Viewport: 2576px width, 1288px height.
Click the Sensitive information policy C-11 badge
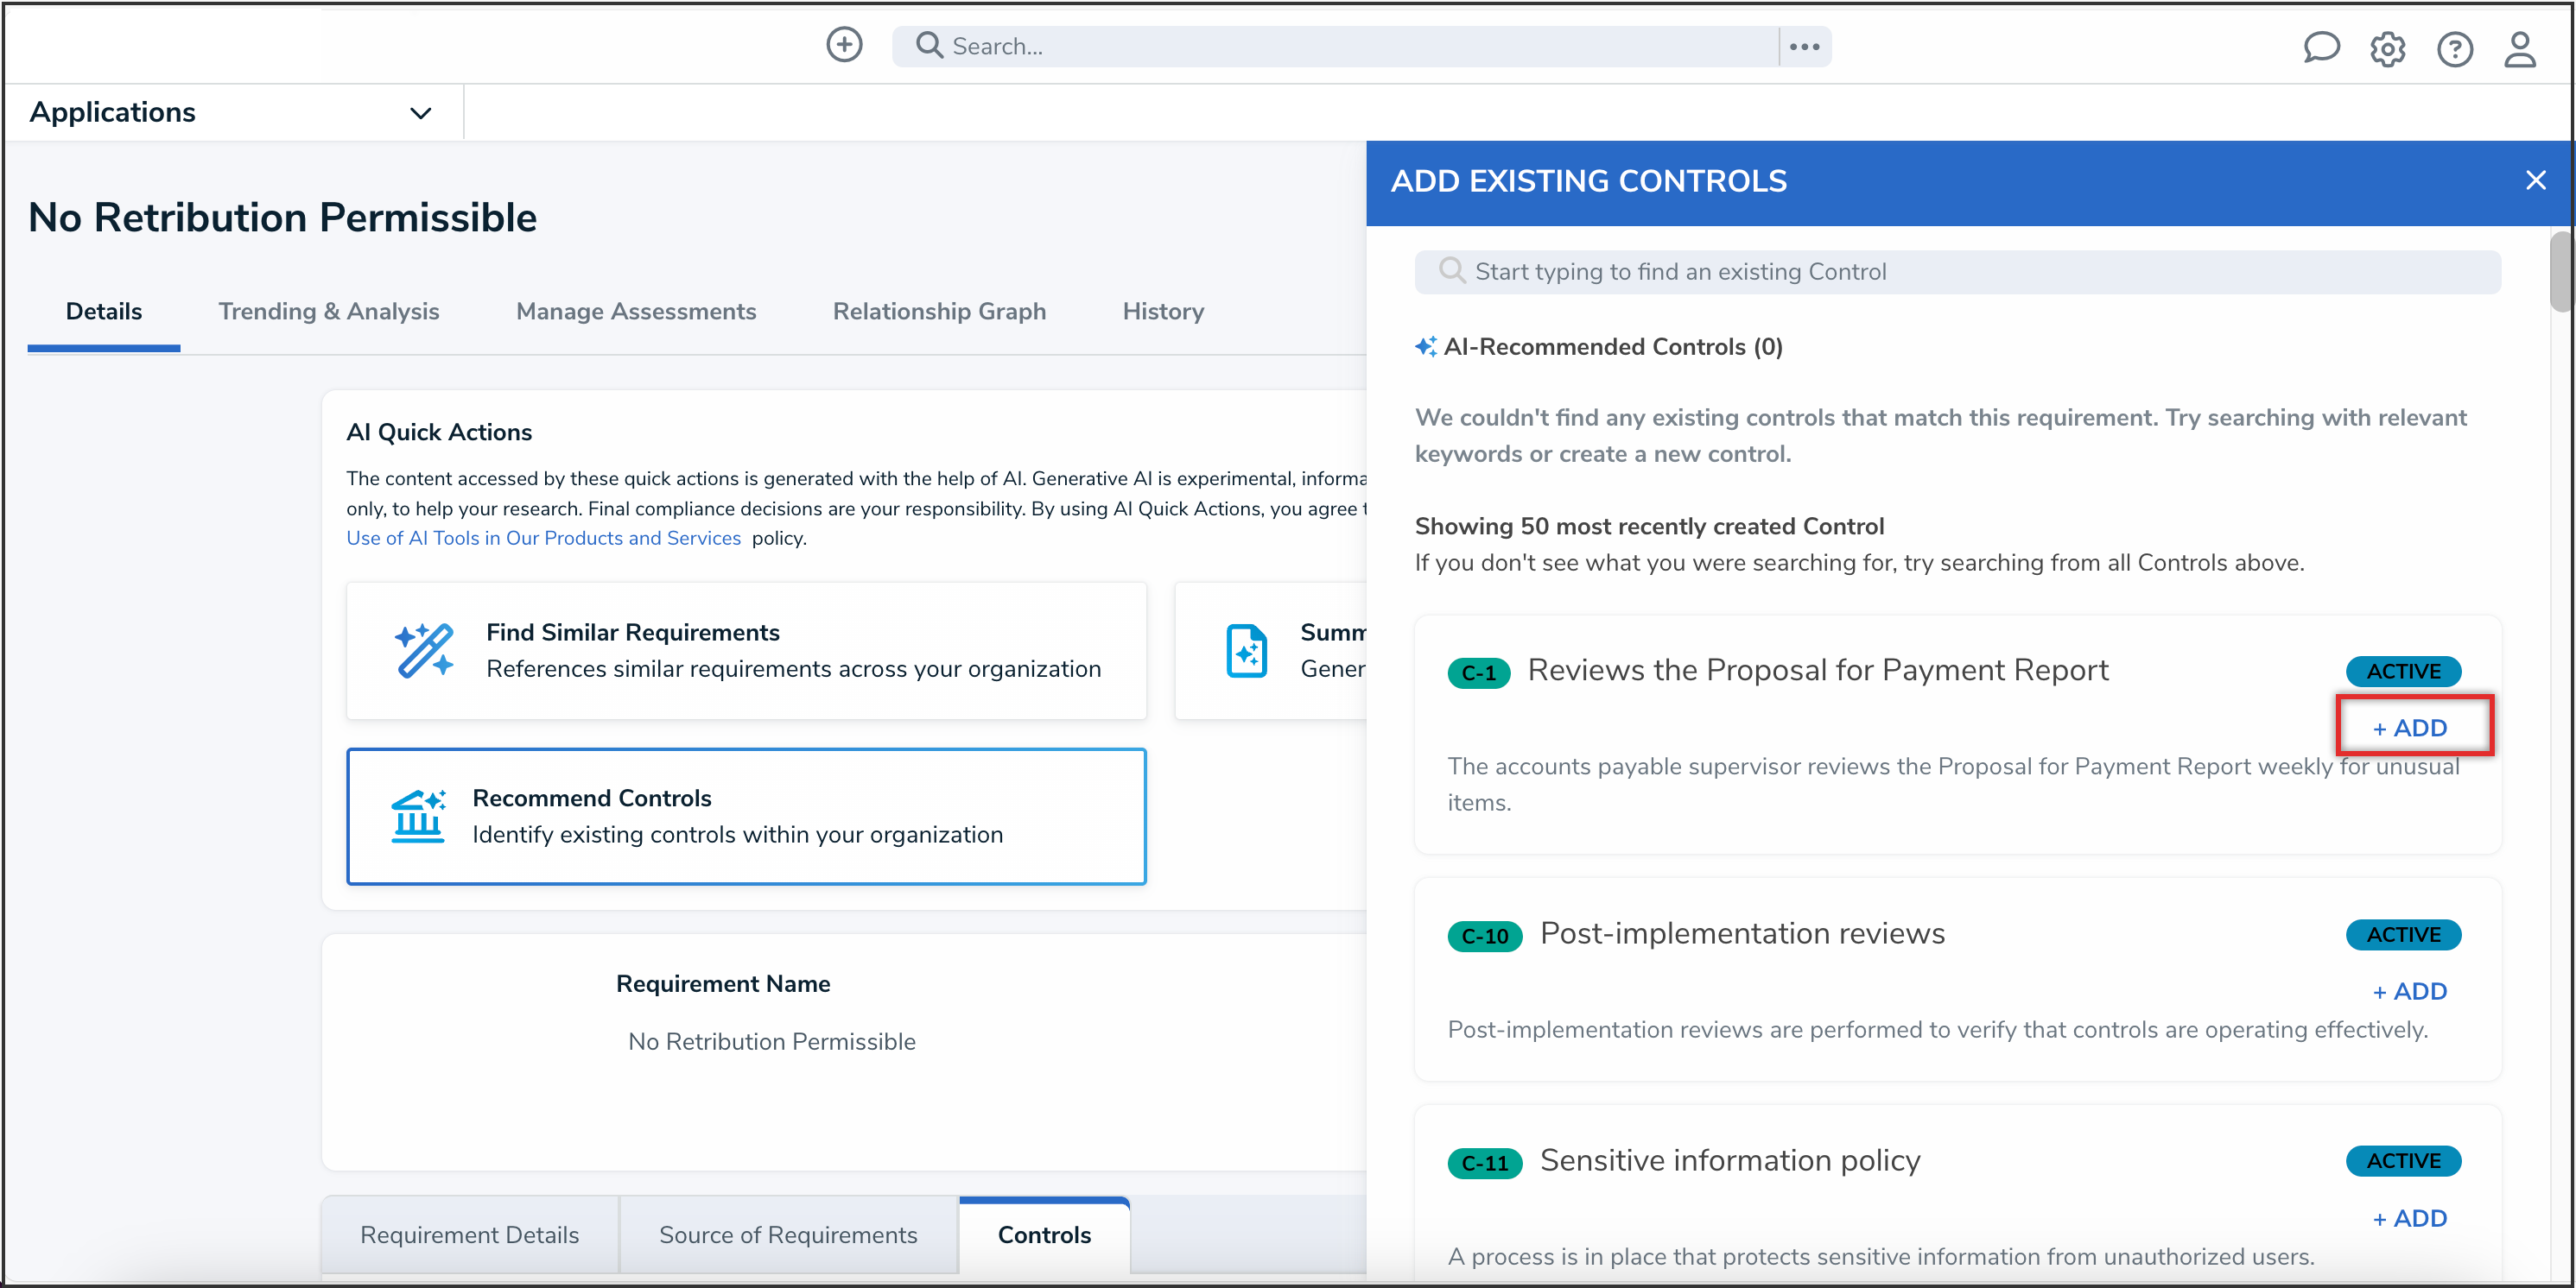point(1483,1162)
